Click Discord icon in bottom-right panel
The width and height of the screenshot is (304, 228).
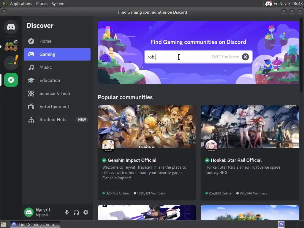point(281,224)
